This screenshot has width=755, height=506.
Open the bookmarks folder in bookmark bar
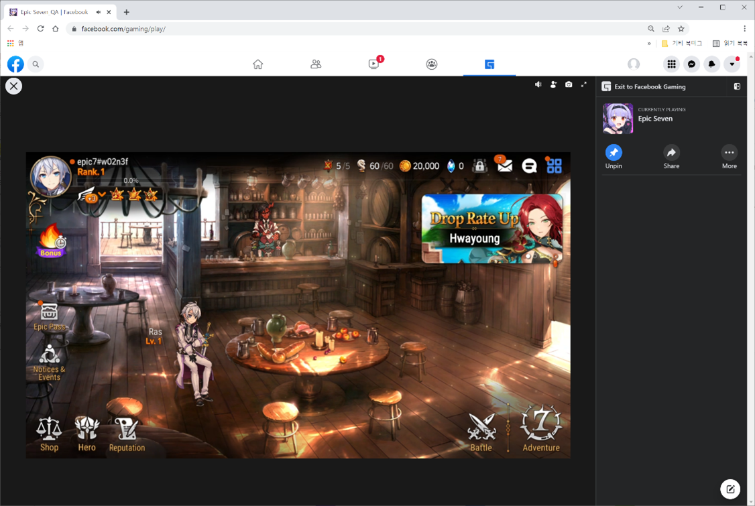coord(682,44)
